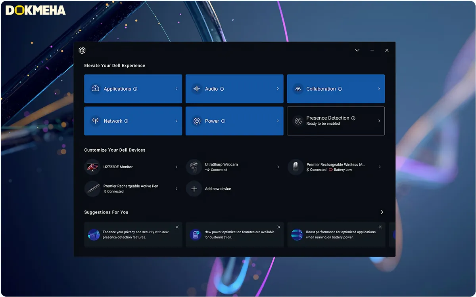Click the Power plug icon

click(196, 121)
